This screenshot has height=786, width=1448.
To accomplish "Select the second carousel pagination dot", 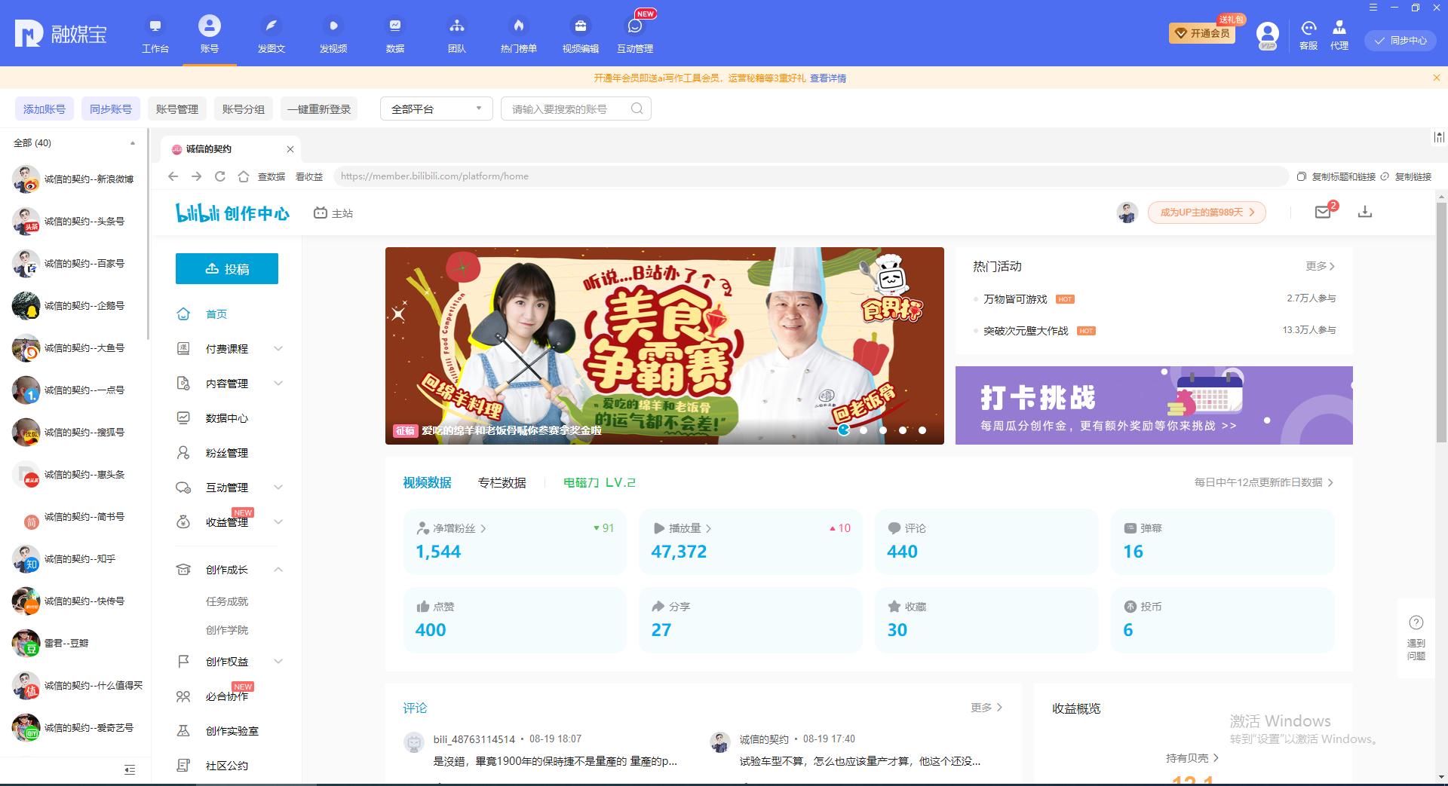I will tap(864, 430).
